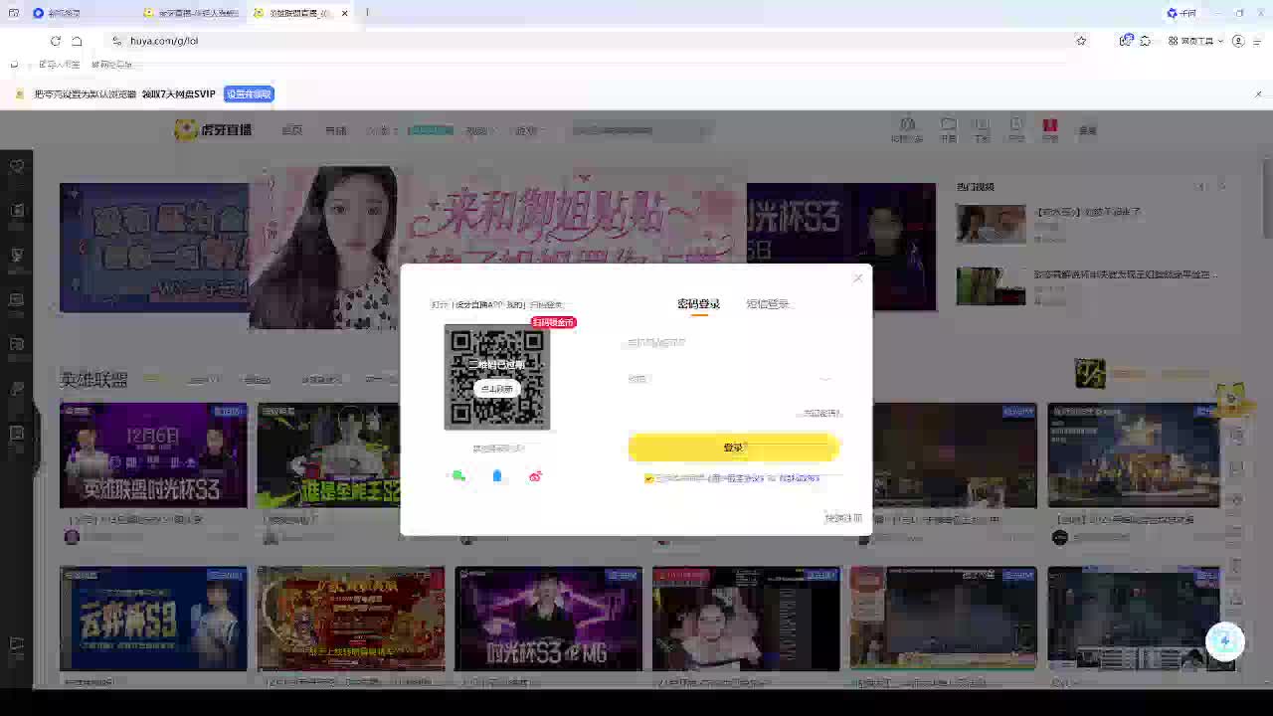
Task: Close the login dialog
Action: click(858, 278)
